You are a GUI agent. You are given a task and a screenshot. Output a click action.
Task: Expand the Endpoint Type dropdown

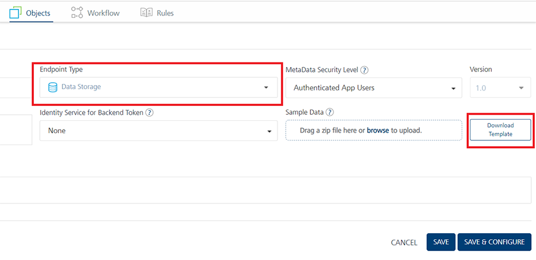(158, 87)
